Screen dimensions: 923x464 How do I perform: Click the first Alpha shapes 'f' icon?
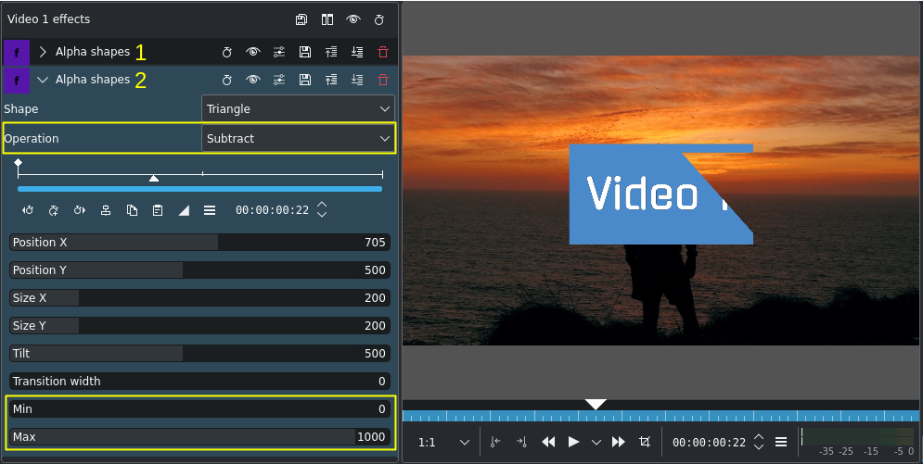(x=17, y=52)
